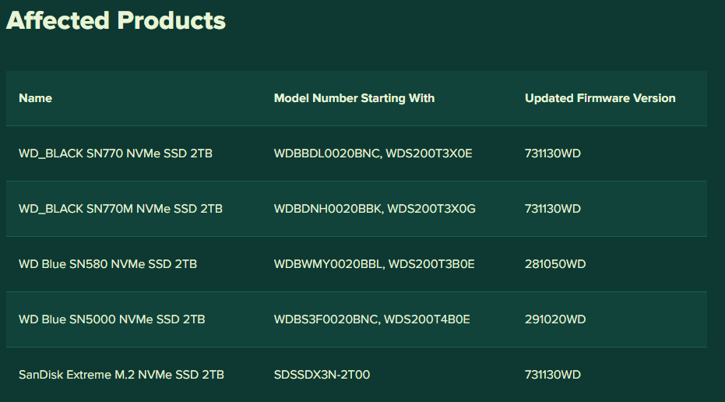Click firmware version 281050WD

coord(555,264)
